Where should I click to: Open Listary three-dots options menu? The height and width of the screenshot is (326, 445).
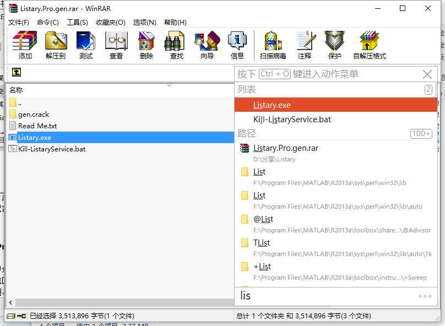[x=425, y=296]
